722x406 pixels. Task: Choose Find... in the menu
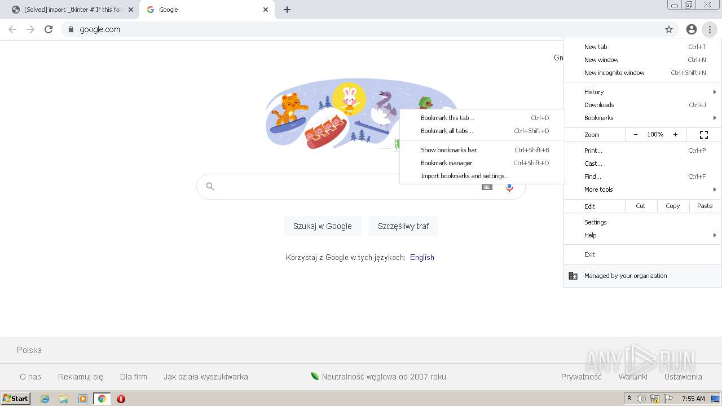pyautogui.click(x=642, y=176)
